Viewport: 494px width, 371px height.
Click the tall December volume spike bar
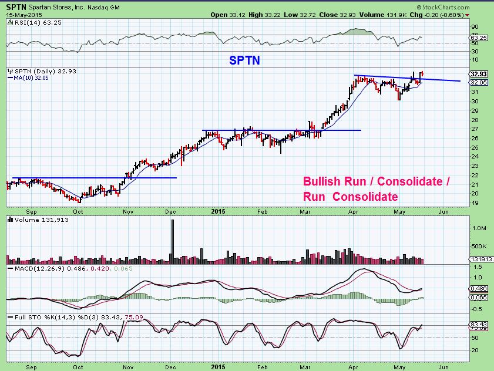pyautogui.click(x=172, y=241)
